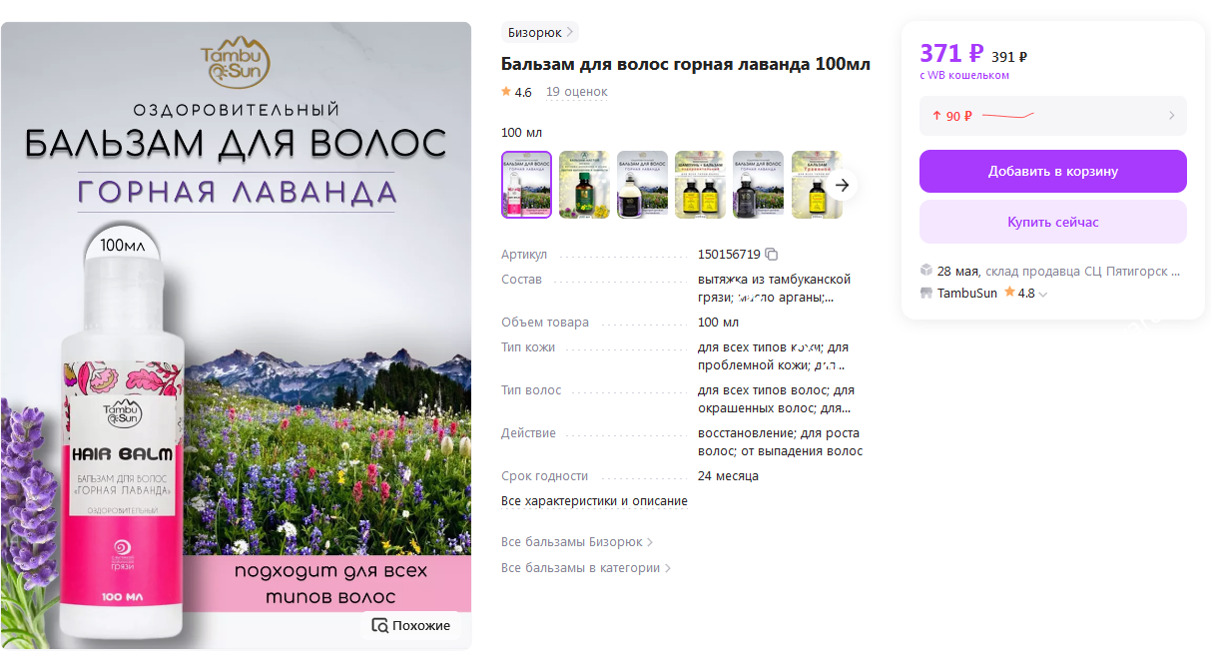Copy the article number 150156719
Screen dimensions: 1211x669
click(x=771, y=255)
